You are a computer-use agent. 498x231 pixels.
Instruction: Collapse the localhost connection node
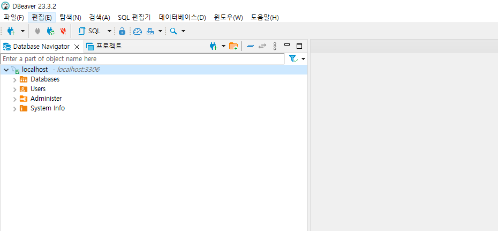tap(6, 70)
